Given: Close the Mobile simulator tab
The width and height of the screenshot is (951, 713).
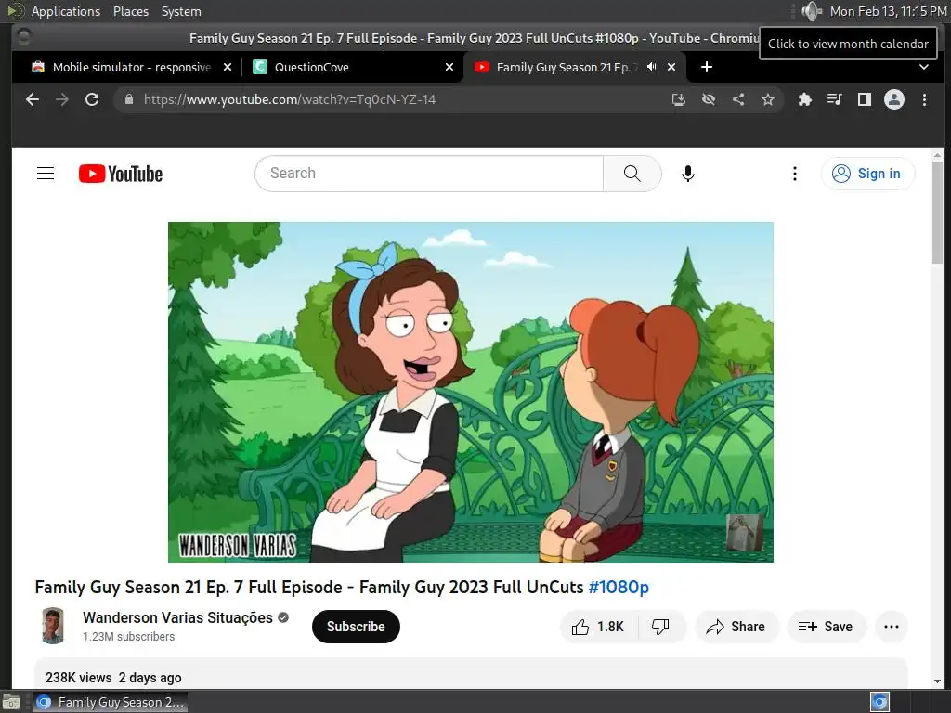Looking at the screenshot, I should tap(228, 67).
